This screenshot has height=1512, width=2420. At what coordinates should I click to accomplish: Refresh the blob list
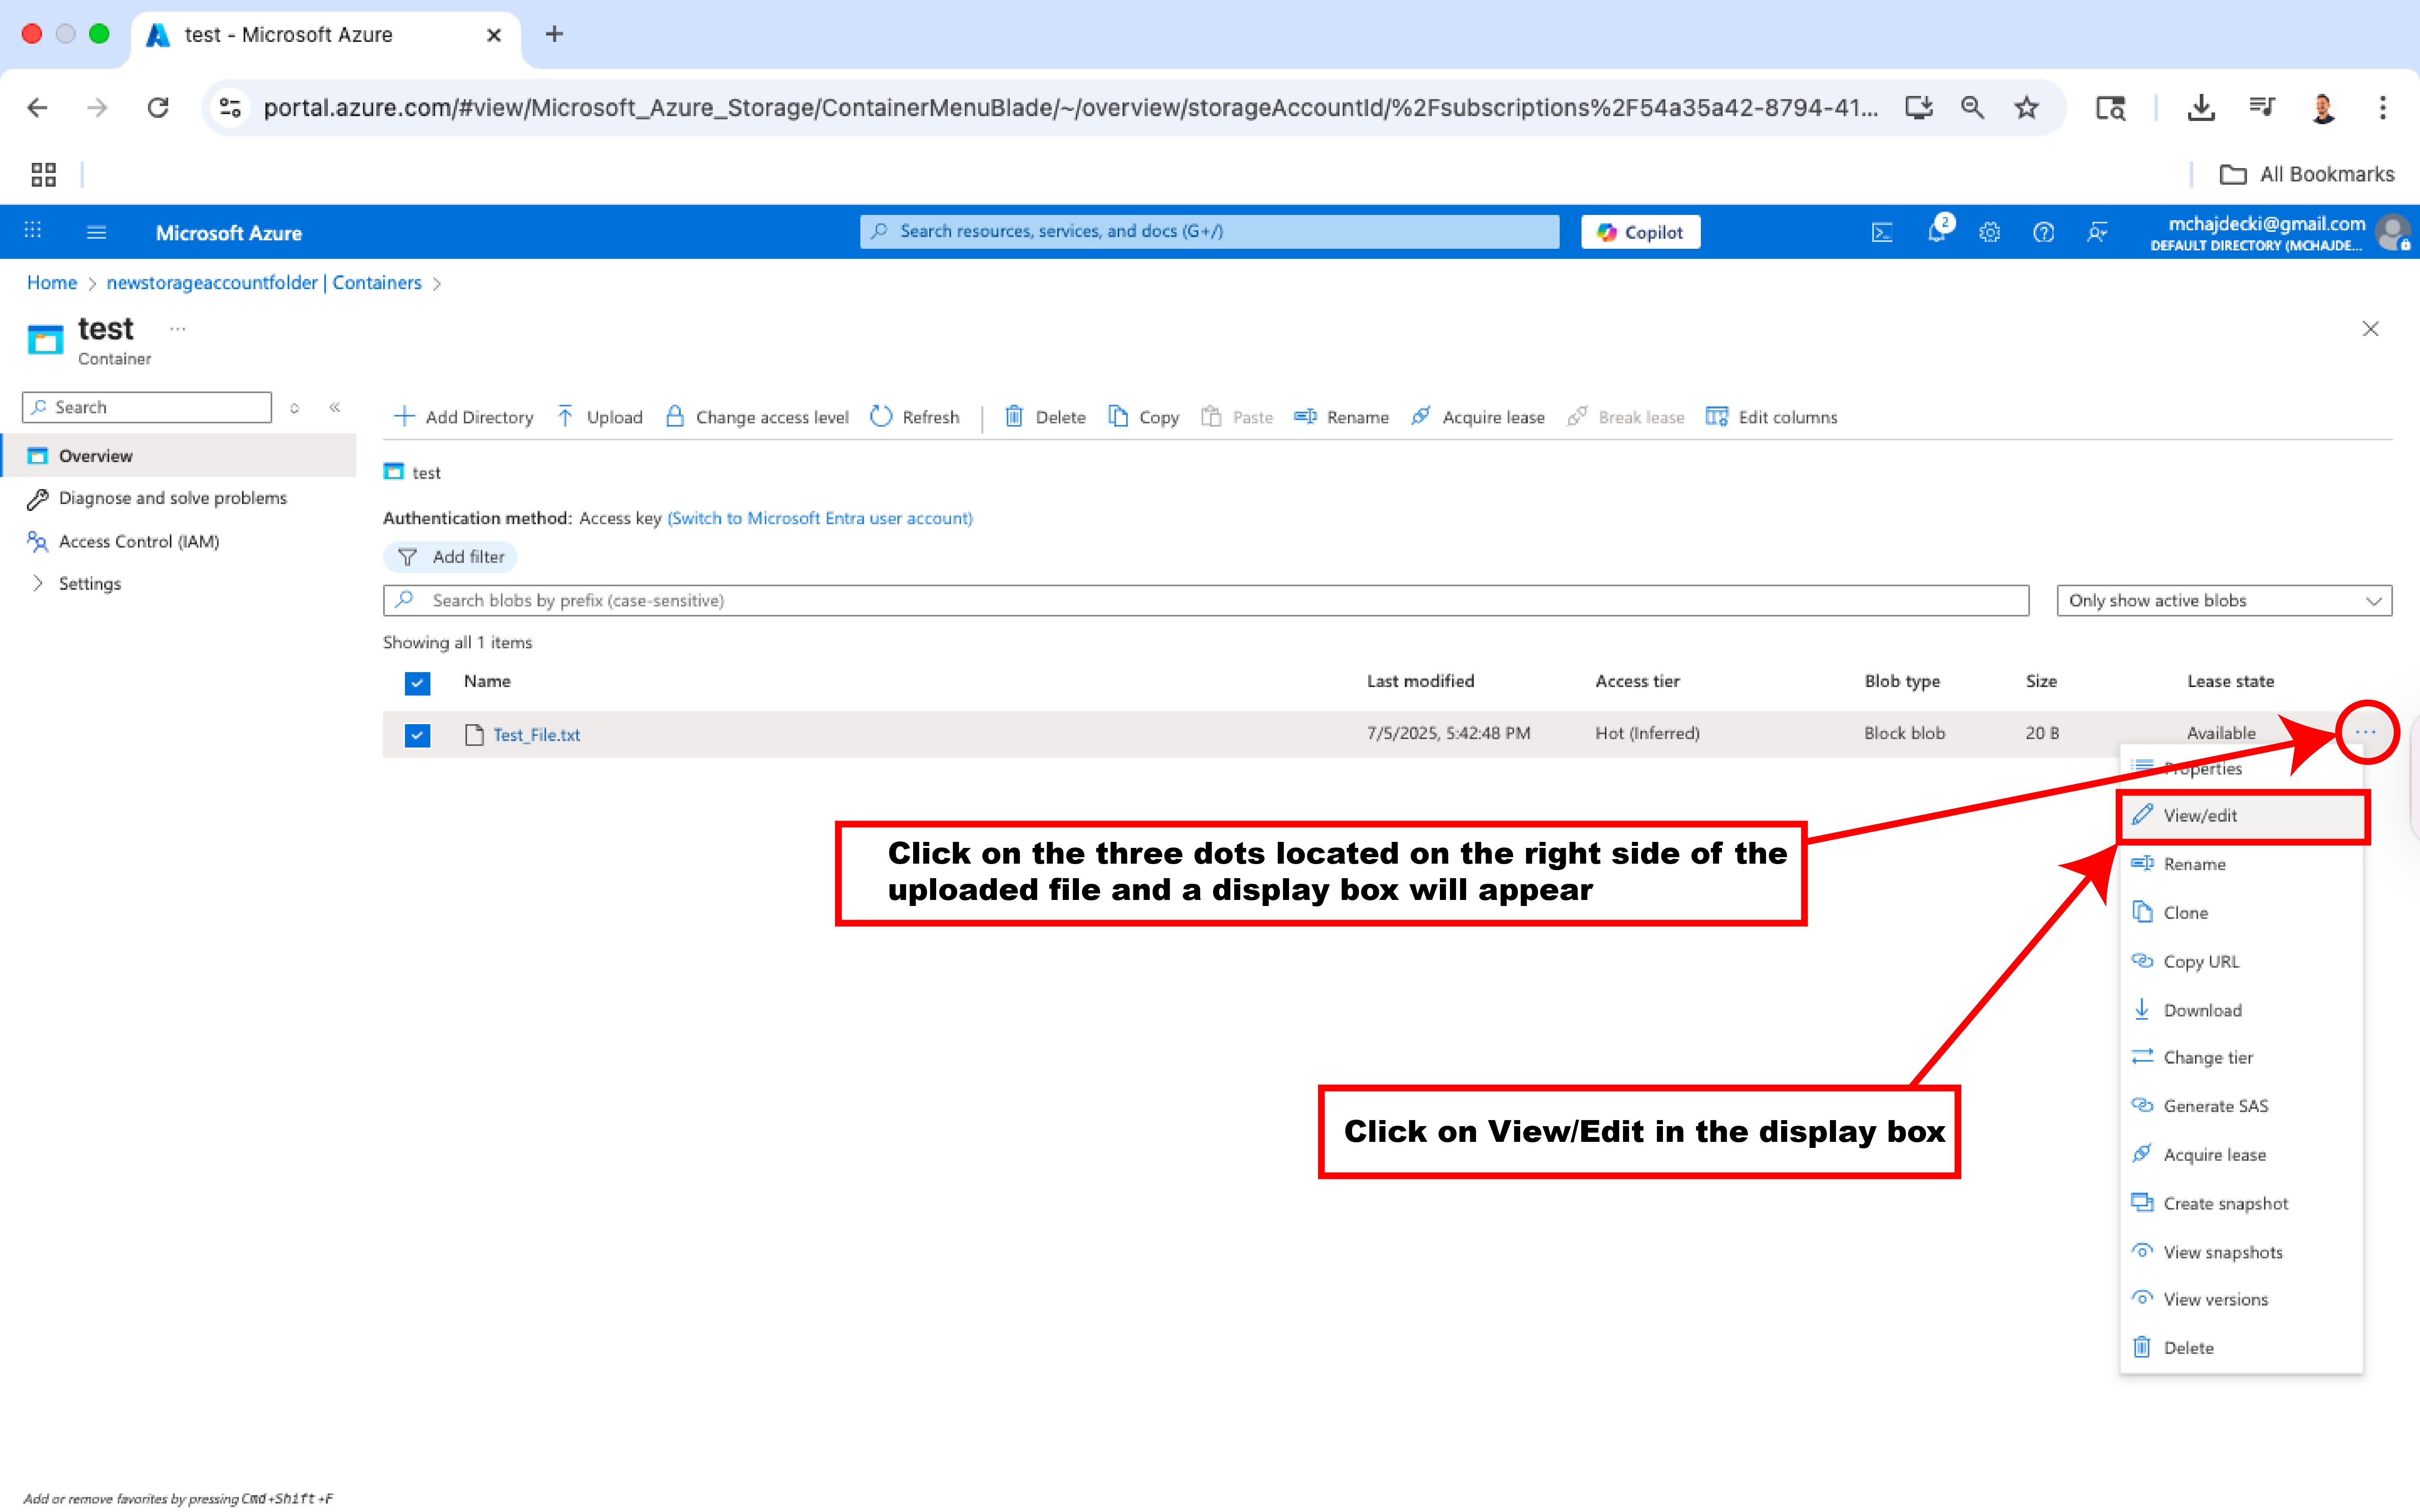pos(915,417)
